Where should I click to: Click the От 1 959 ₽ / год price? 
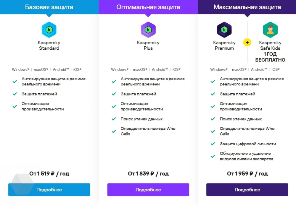coord(247,174)
